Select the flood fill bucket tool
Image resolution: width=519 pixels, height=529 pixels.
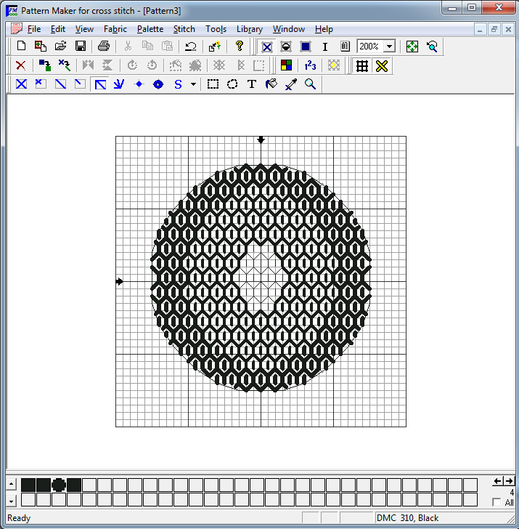click(271, 84)
